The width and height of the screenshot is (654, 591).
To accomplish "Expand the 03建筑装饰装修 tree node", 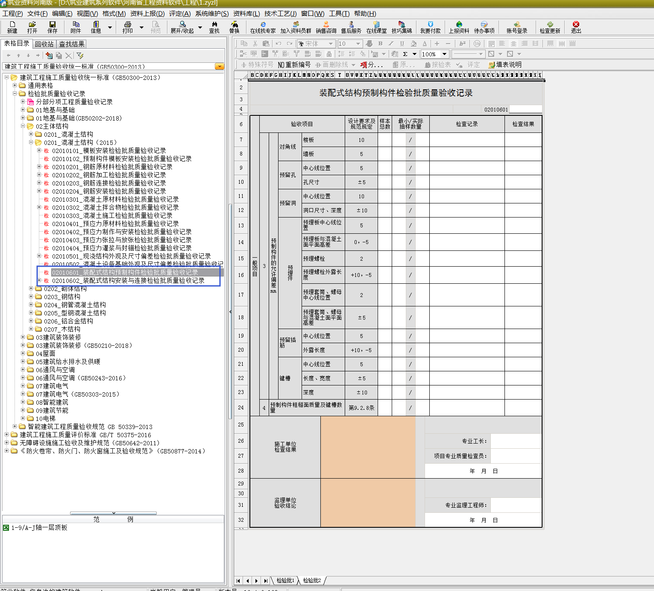I will coord(23,337).
